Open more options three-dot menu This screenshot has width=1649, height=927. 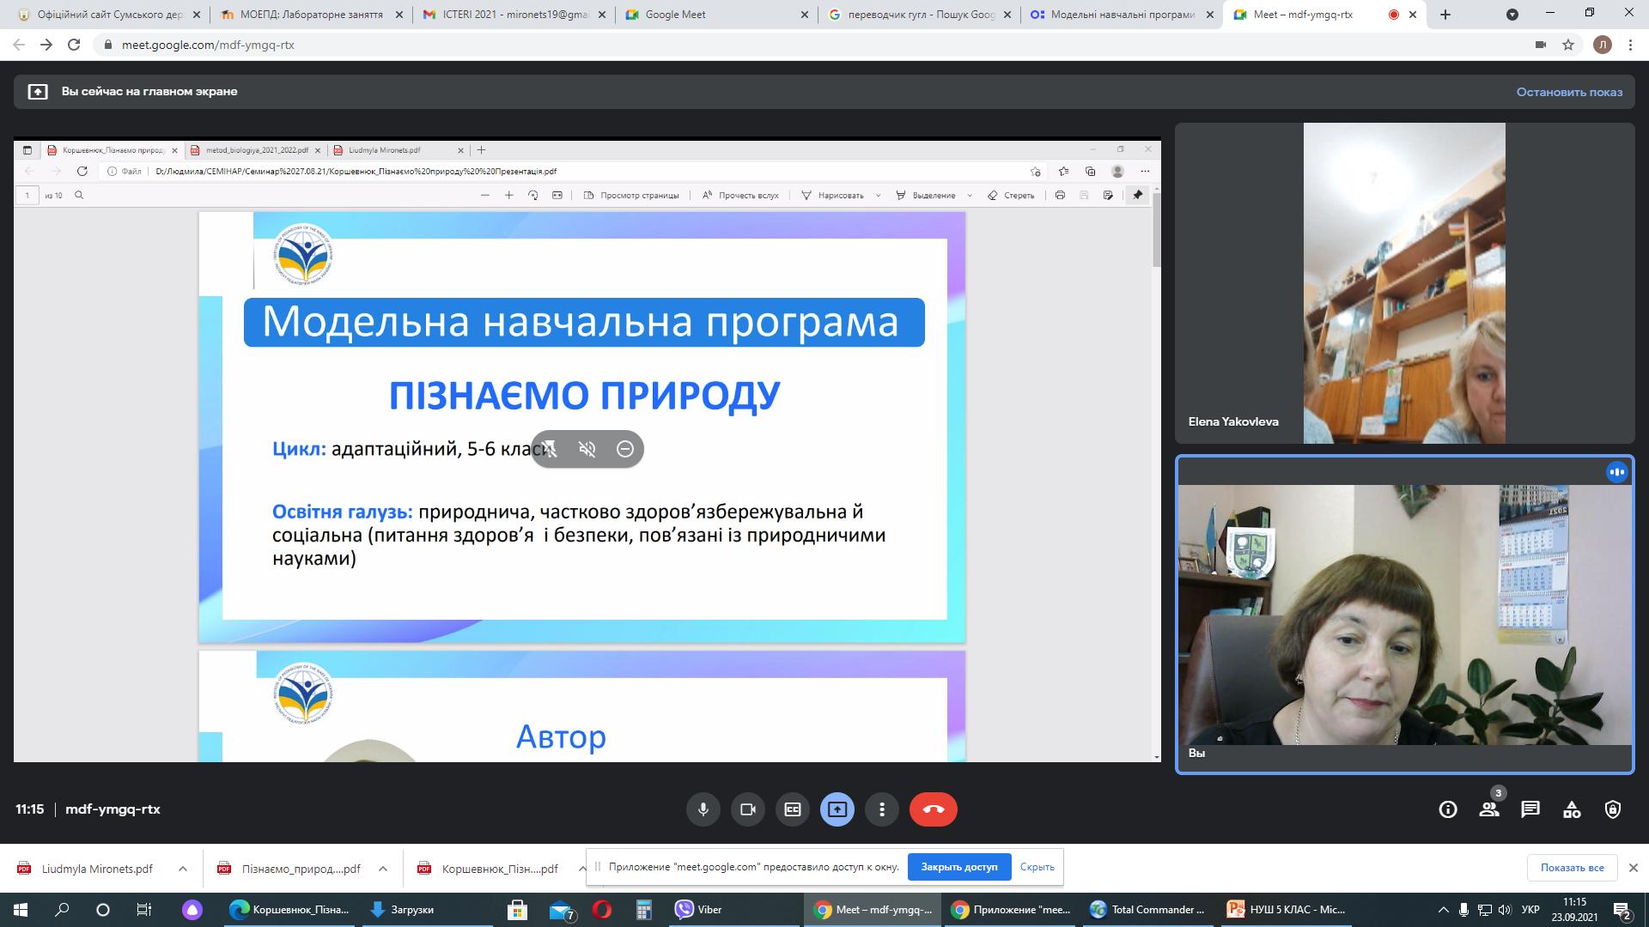[881, 809]
